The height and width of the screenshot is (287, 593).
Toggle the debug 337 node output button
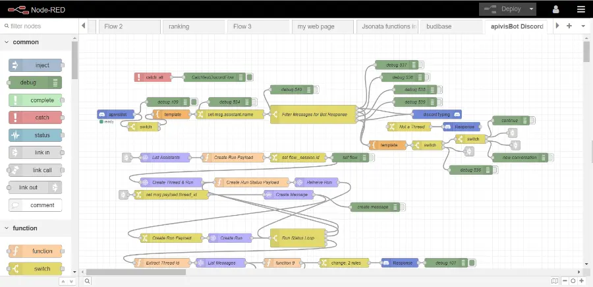(421, 65)
